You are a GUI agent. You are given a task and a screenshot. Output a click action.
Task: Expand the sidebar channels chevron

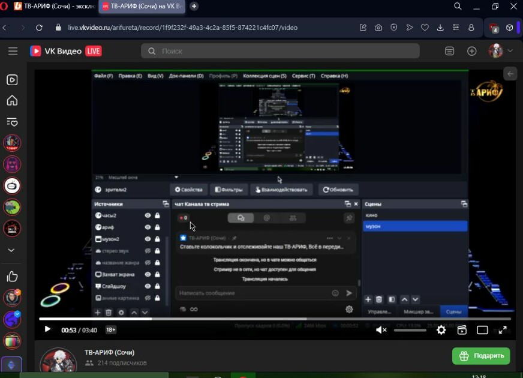(11, 250)
